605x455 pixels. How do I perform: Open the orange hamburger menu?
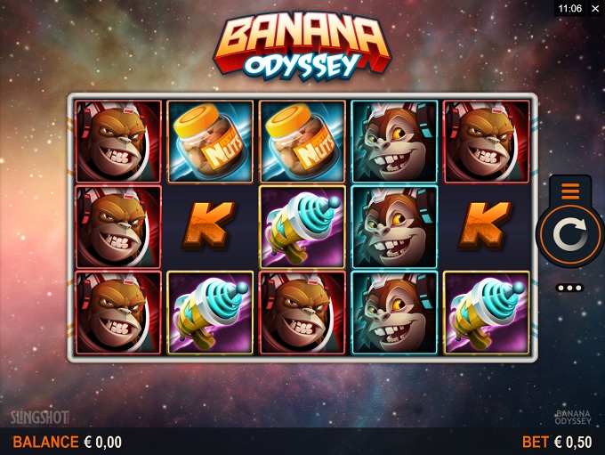570,191
